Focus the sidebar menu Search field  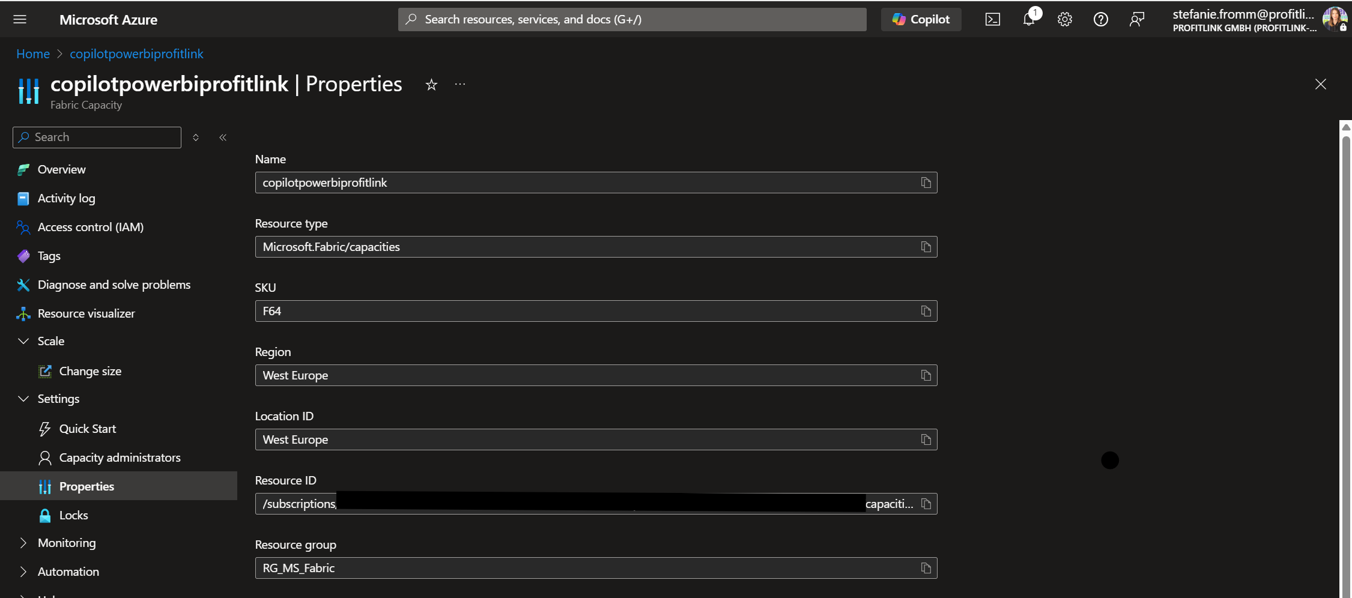[97, 137]
